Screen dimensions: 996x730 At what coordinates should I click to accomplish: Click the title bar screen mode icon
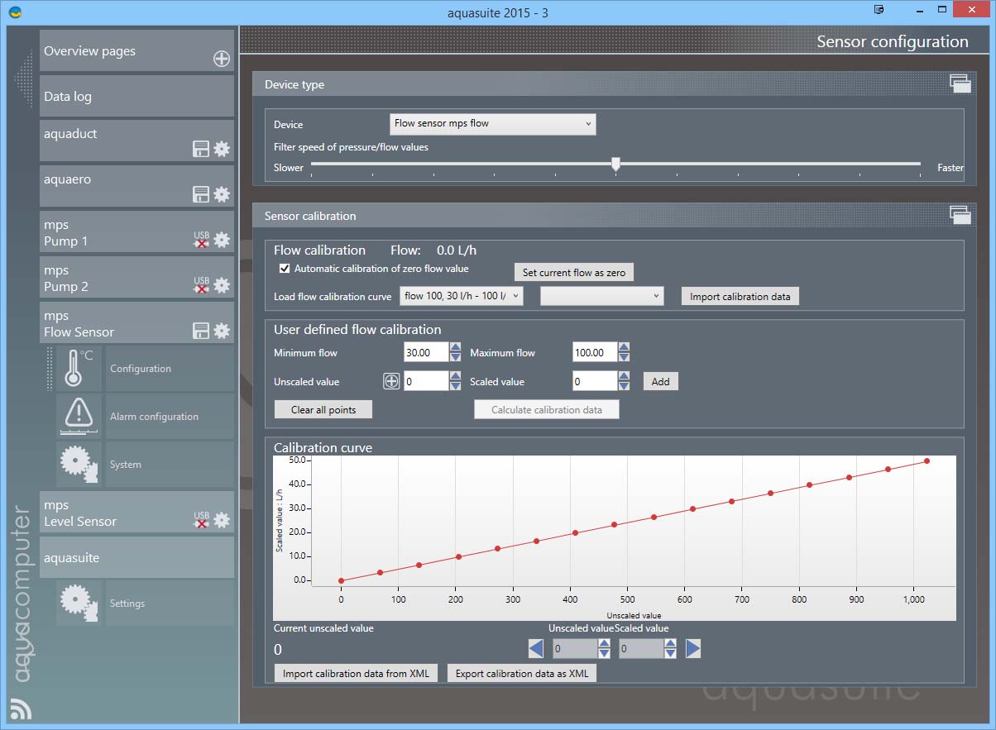(879, 10)
